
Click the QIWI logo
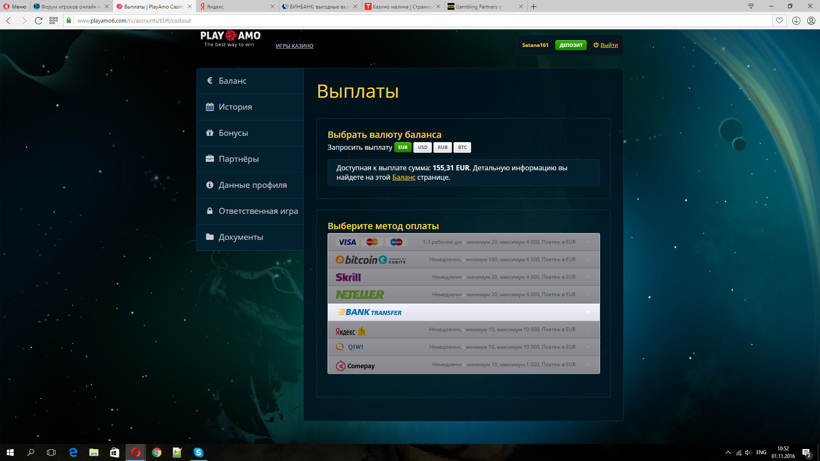point(349,347)
